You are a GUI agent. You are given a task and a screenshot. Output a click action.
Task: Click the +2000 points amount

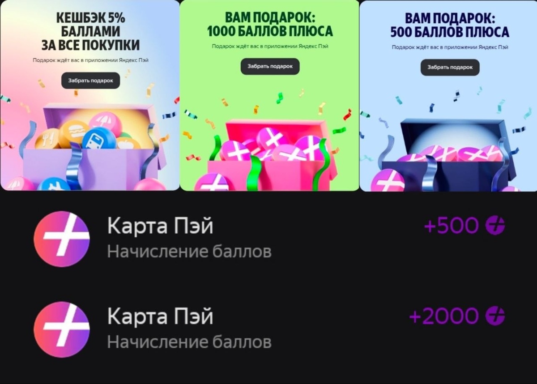tap(444, 316)
